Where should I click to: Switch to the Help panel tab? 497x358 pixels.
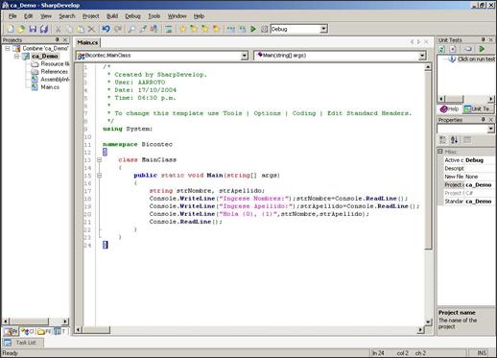click(450, 108)
